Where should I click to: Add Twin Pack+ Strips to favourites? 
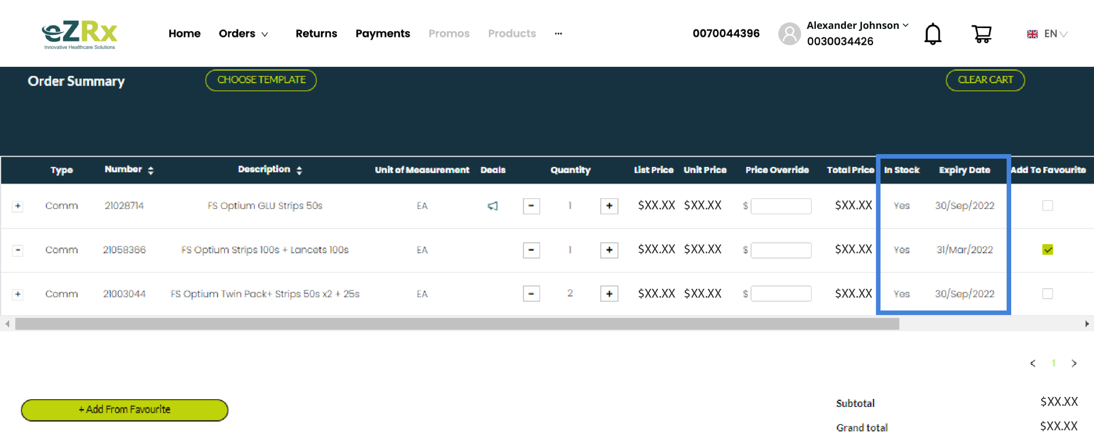pyautogui.click(x=1047, y=294)
